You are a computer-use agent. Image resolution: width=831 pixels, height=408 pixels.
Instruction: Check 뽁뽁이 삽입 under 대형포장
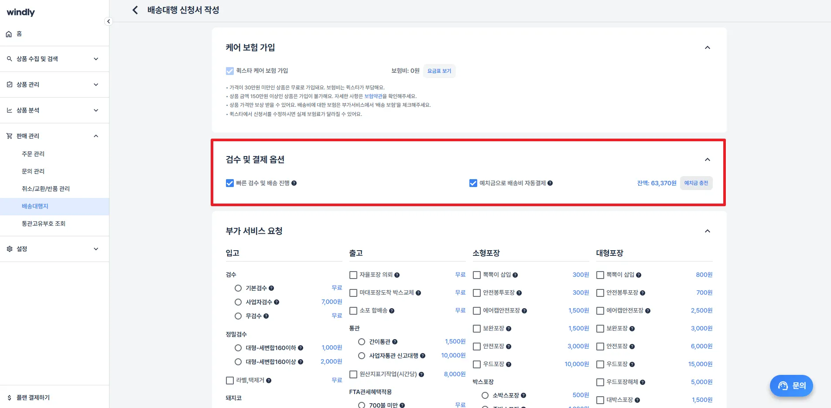pos(600,275)
